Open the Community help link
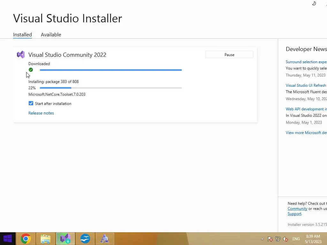The width and height of the screenshot is (327, 245). point(297,209)
